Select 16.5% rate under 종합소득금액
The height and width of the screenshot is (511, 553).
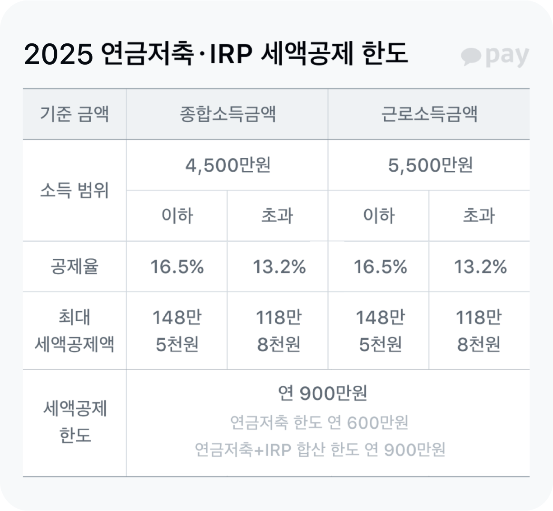click(177, 267)
